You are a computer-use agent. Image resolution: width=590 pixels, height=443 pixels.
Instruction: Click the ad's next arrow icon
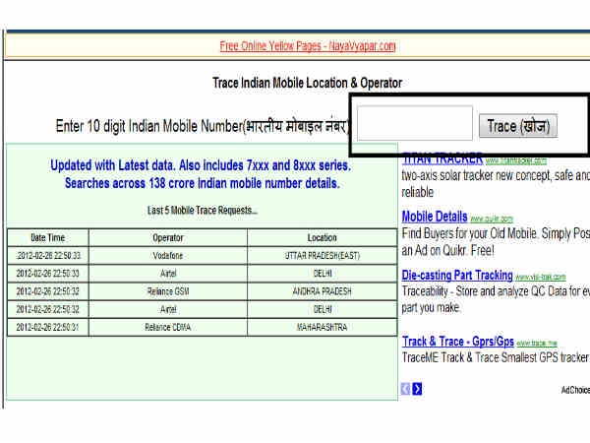click(x=417, y=389)
